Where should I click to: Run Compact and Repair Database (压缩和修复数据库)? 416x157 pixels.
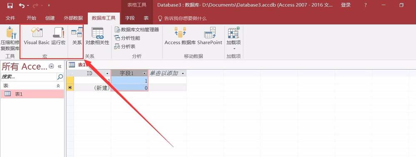(10, 39)
